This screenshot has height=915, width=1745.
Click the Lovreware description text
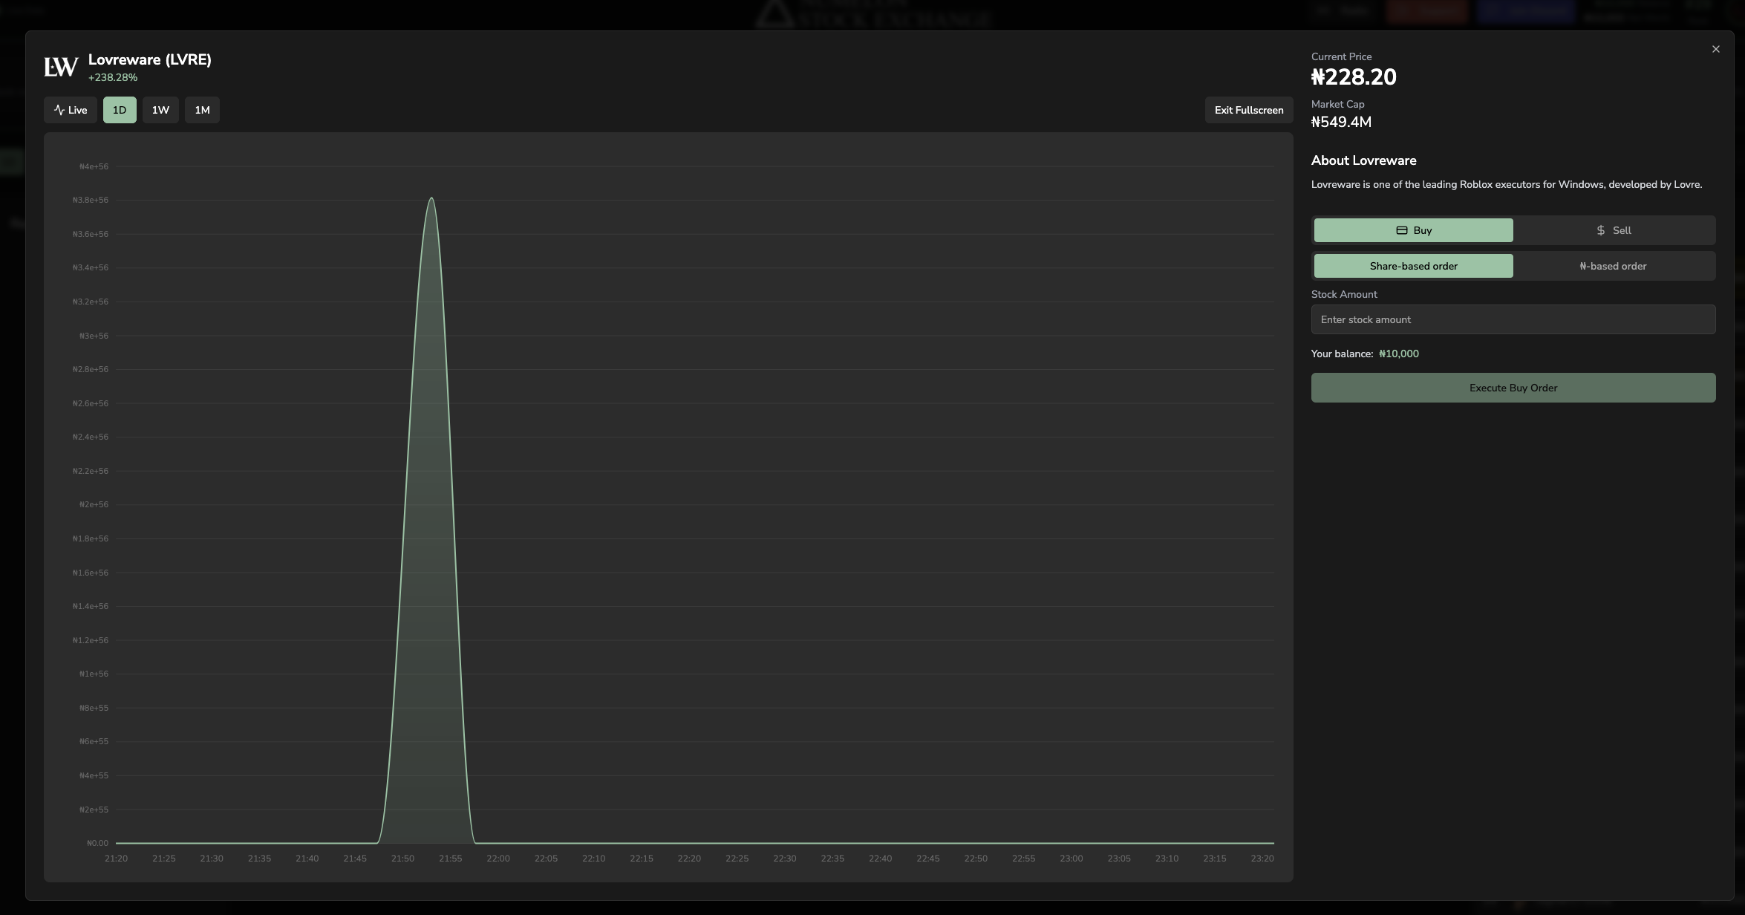[x=1507, y=184]
